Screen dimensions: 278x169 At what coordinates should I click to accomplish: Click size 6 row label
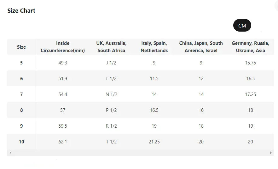[21, 79]
